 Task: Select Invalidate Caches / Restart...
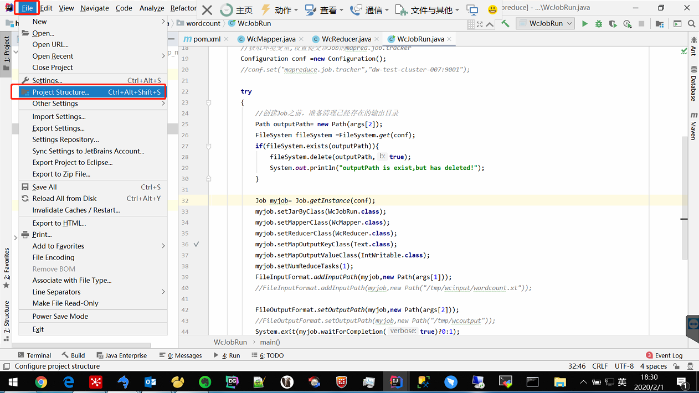(x=92, y=210)
